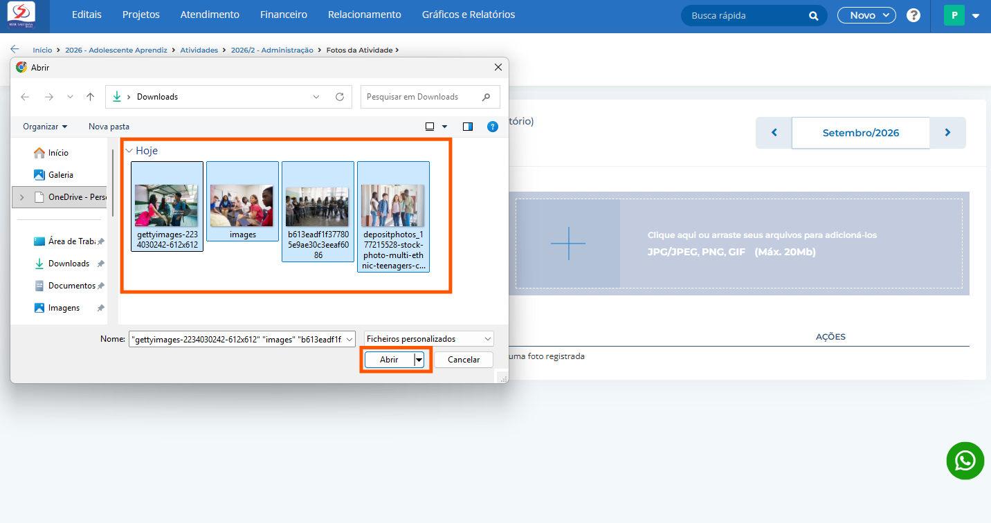Image resolution: width=991 pixels, height=523 pixels.
Task: Click the Rede Salesiana logo
Action: coord(20,15)
